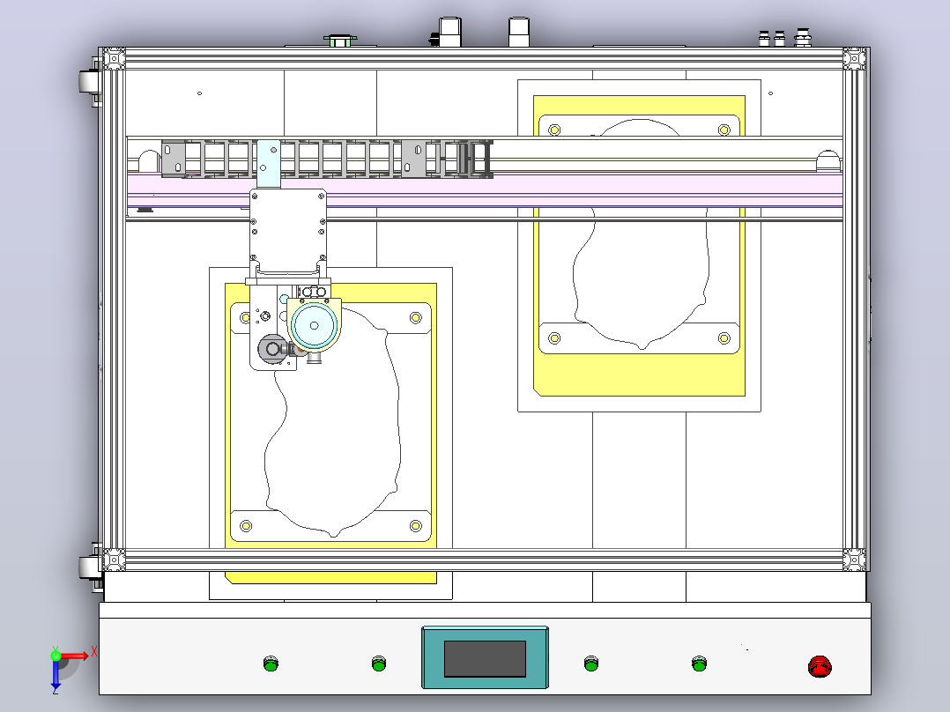
Task: Click the green button just left of touchscreen
Action: pyautogui.click(x=379, y=664)
